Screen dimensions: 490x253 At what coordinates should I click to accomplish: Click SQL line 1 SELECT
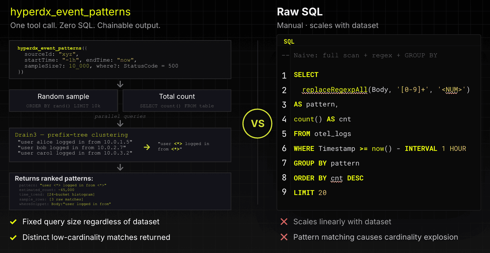[x=306, y=75]
